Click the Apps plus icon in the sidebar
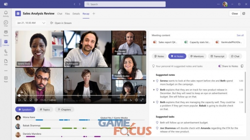 6,79
